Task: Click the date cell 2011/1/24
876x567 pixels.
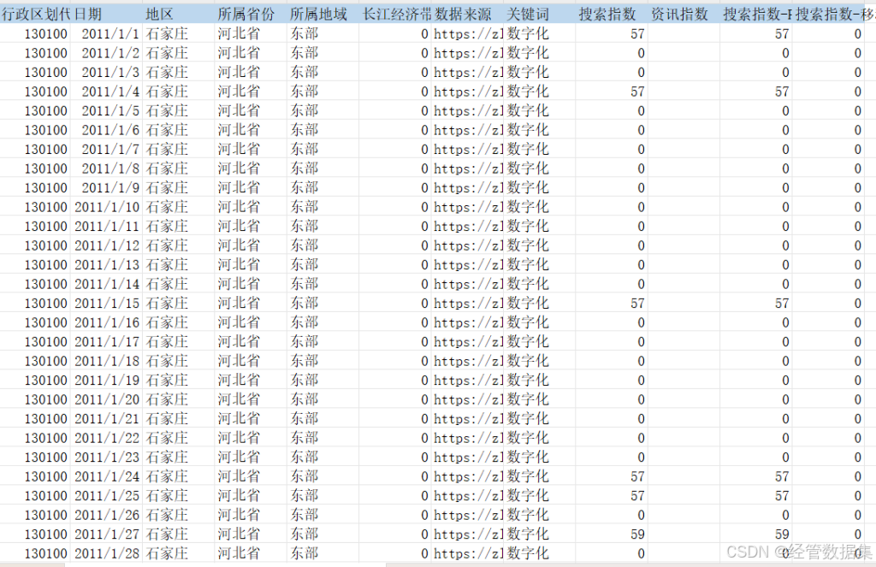Action: pos(107,476)
